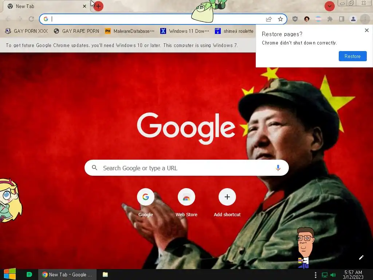
Task: Open the Chrome profile menu
Action: point(353,19)
